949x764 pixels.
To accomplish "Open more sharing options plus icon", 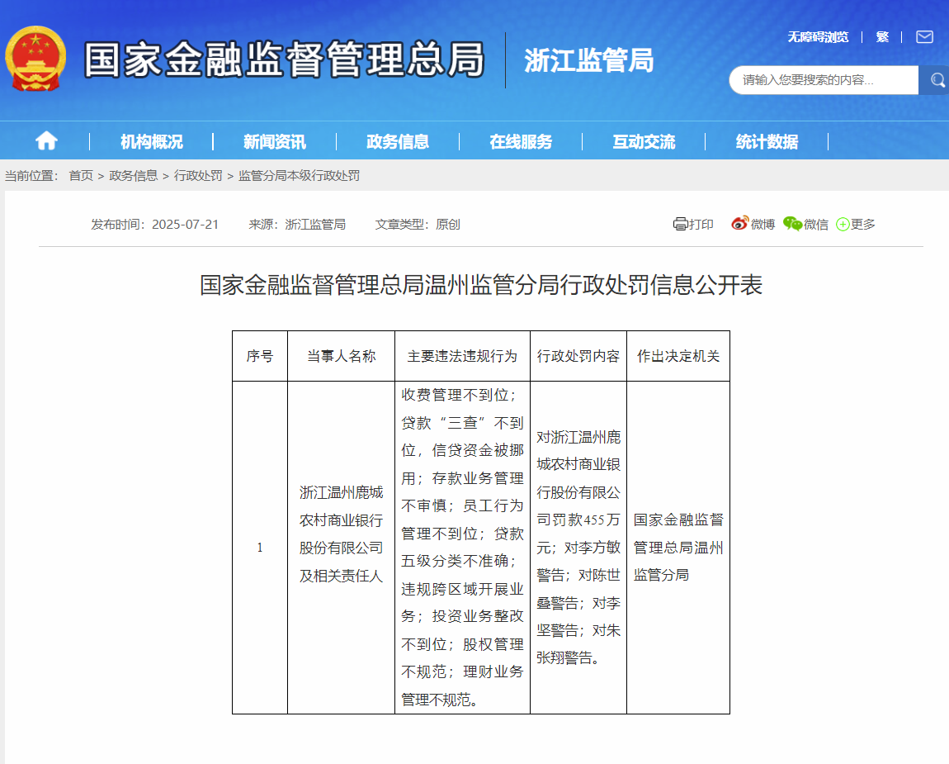I will point(842,224).
